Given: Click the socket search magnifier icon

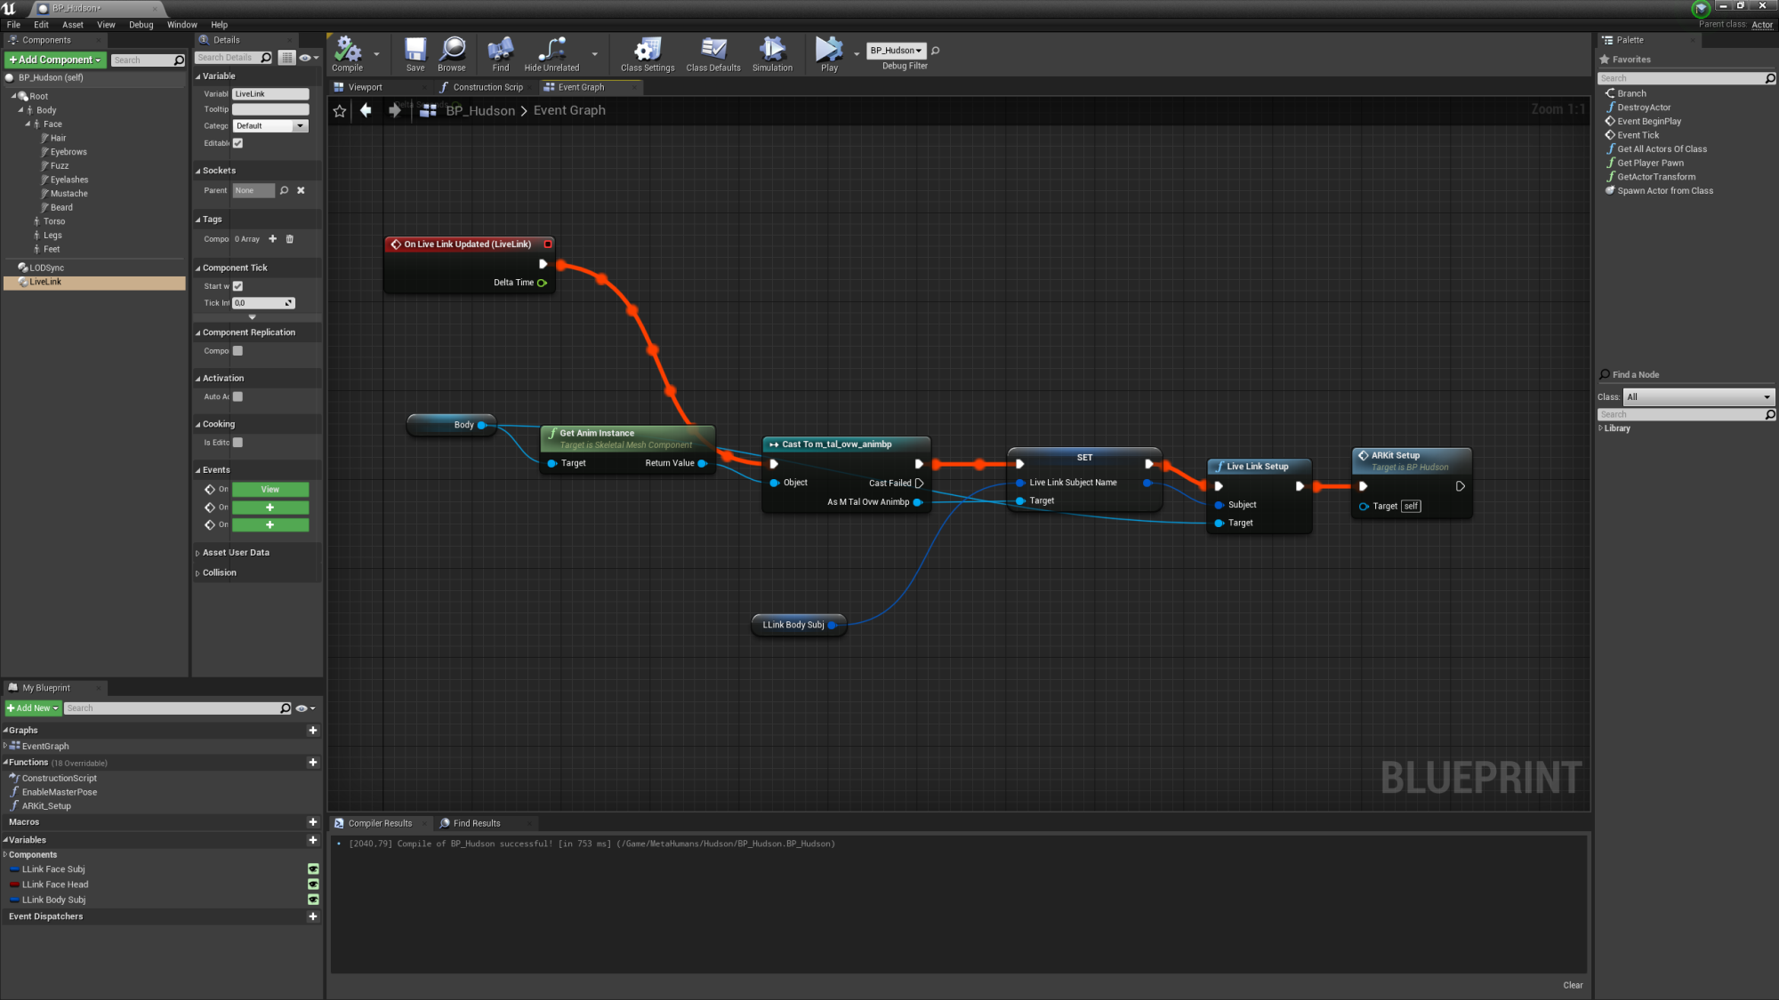Looking at the screenshot, I should click(285, 190).
